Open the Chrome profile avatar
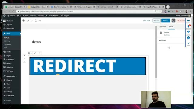The image size is (194, 109). tap(187, 12)
